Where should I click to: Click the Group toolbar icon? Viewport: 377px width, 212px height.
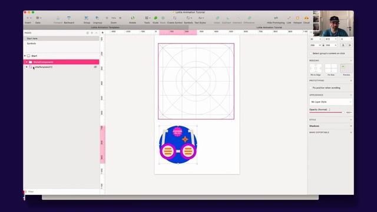click(87, 18)
